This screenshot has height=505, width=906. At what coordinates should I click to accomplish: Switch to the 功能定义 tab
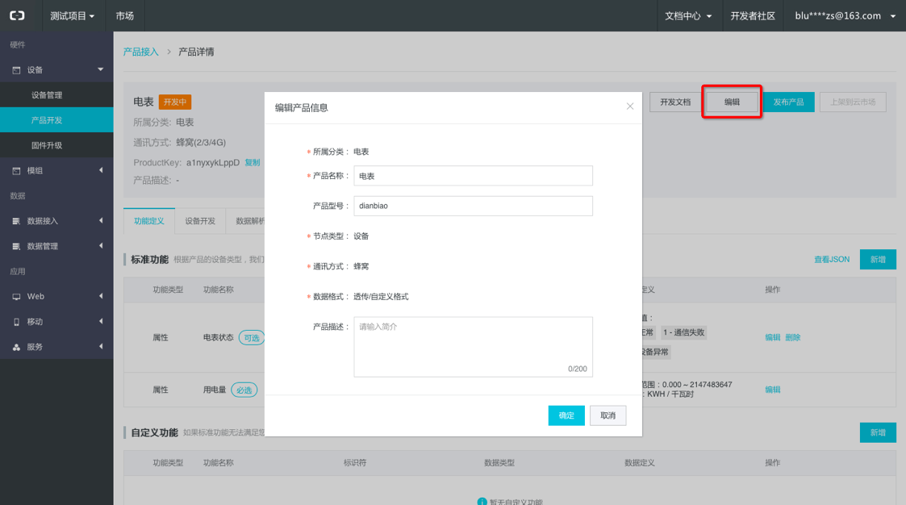pyautogui.click(x=149, y=221)
